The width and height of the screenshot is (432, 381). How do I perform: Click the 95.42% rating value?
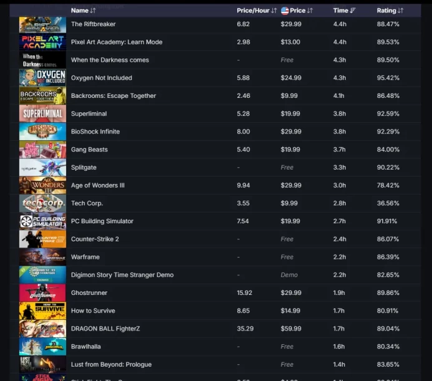tap(388, 78)
